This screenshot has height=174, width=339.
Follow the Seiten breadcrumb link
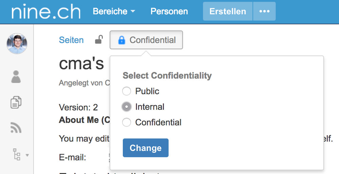tap(71, 40)
